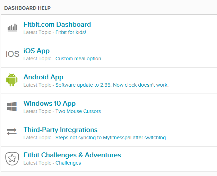This screenshot has height=176, width=217.
Task: Click the 'Latest Topic' label under iOS App
Action: (x=37, y=59)
